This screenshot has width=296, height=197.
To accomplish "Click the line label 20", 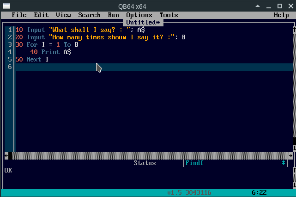I will coord(19,37).
